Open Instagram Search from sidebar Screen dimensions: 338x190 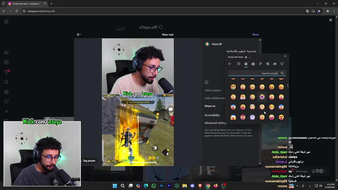coord(6,82)
